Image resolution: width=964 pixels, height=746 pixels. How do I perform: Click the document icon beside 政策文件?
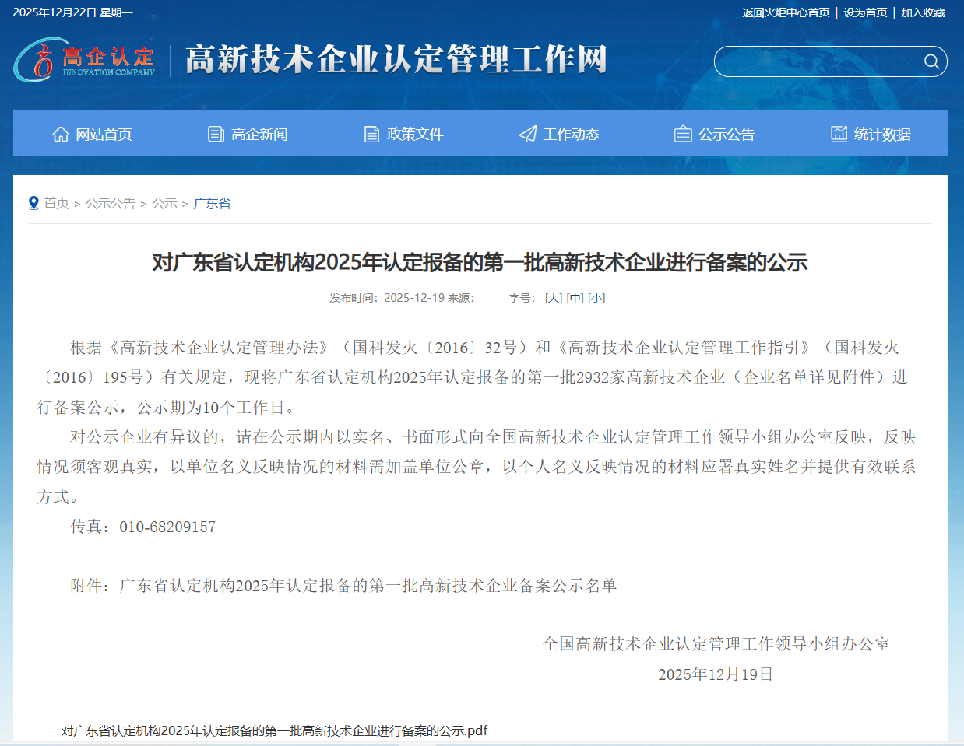(371, 135)
